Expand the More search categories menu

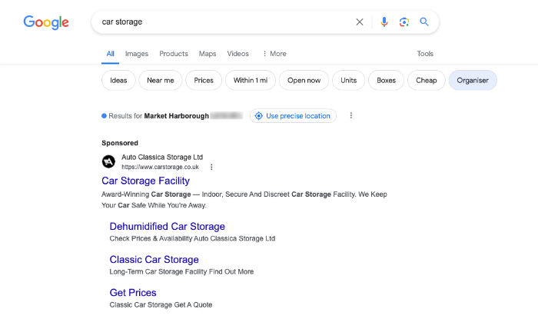(274, 54)
